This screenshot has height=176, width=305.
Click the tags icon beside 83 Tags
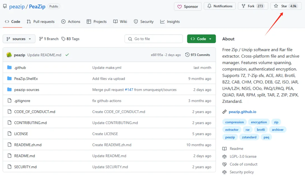[64, 39]
